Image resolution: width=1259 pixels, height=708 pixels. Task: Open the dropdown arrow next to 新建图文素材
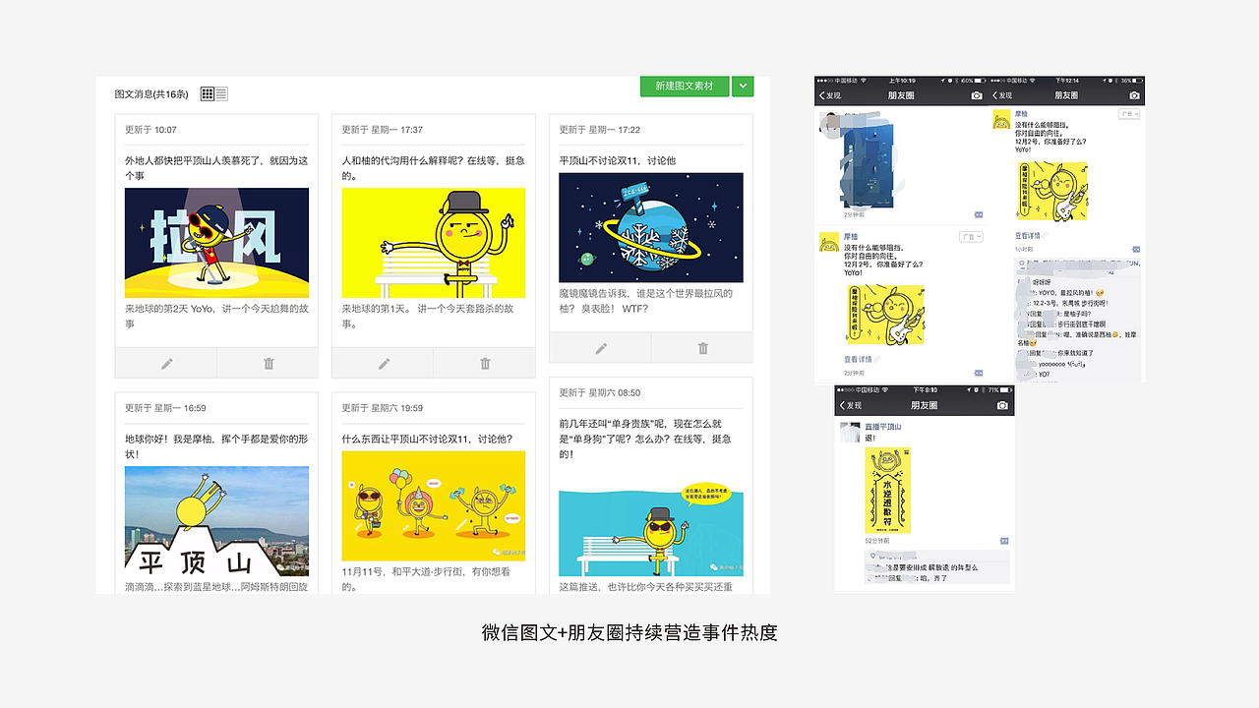(743, 87)
